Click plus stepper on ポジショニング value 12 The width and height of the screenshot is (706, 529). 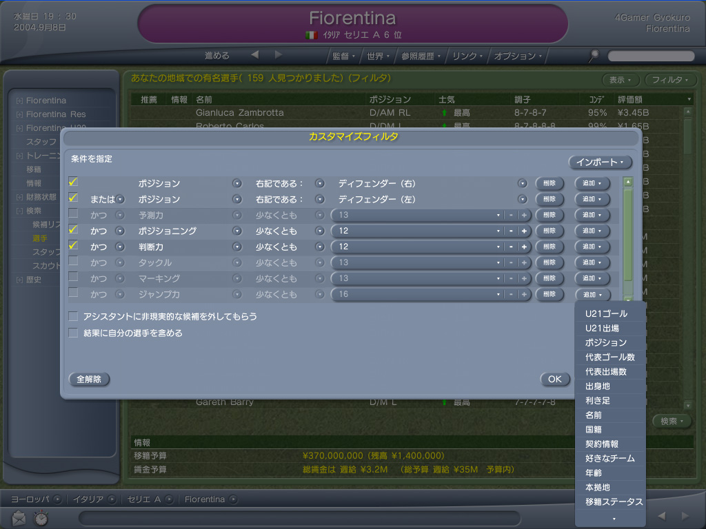point(524,231)
